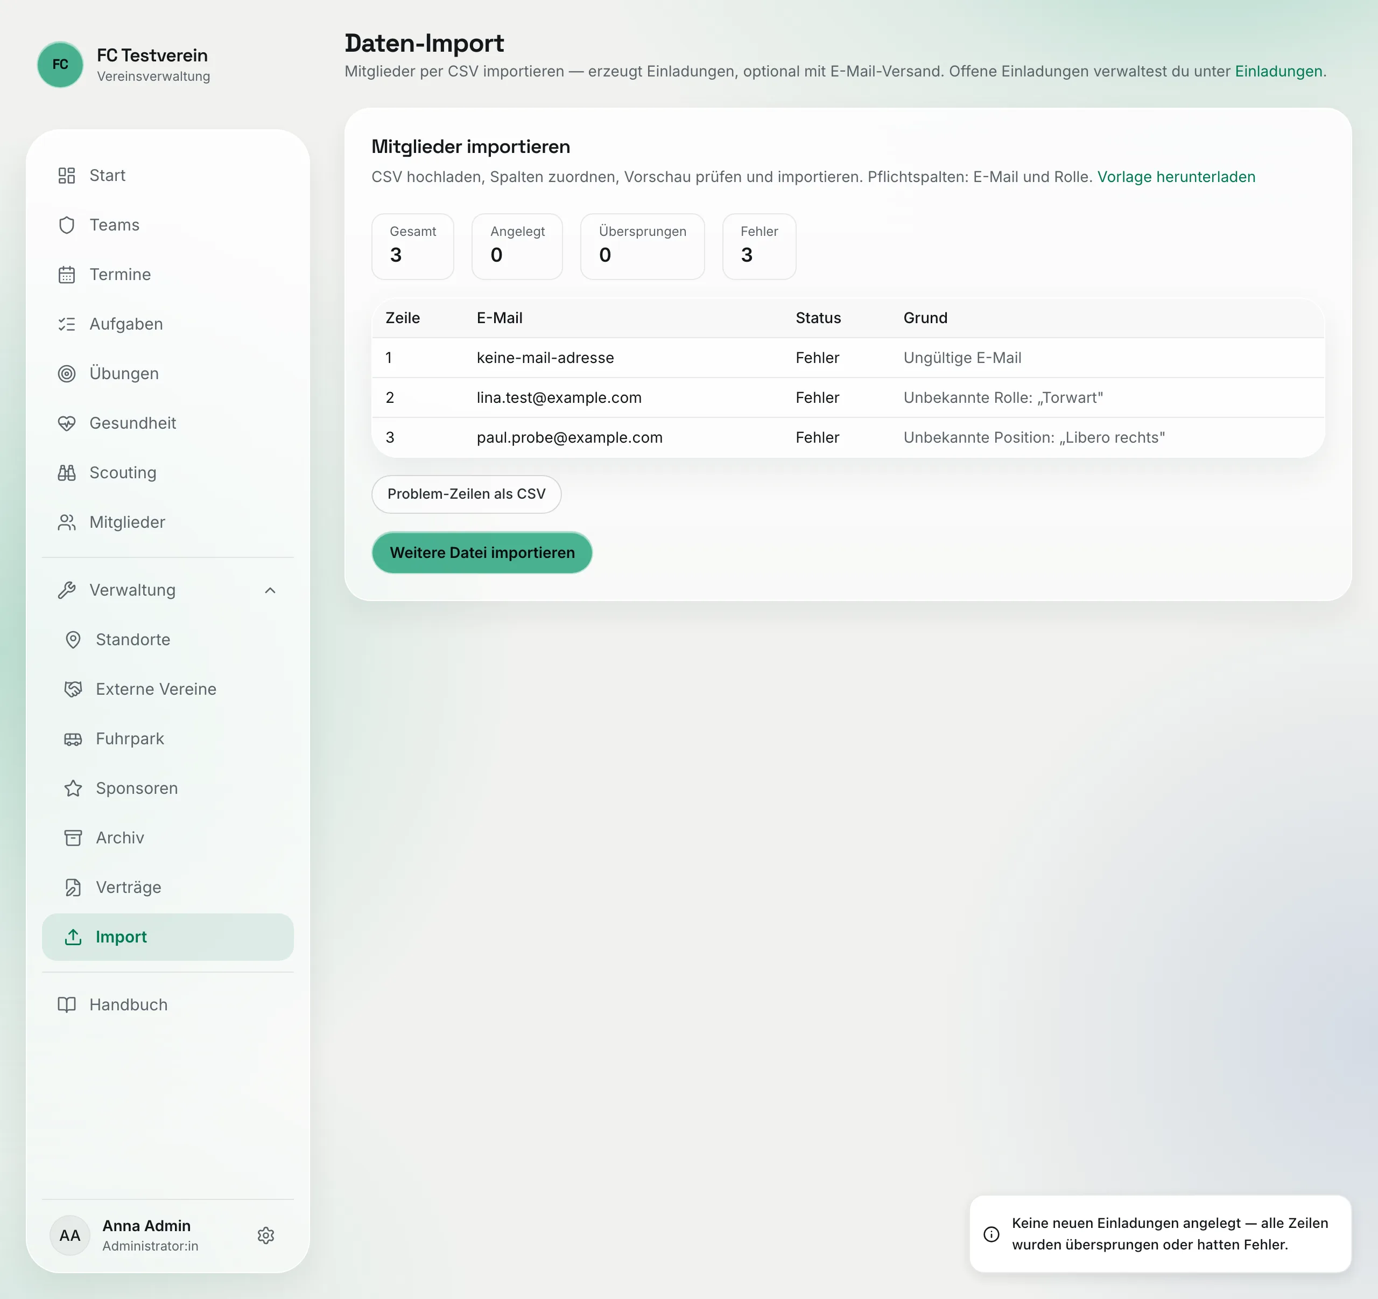Open the Einladungen link in header

coord(1278,72)
